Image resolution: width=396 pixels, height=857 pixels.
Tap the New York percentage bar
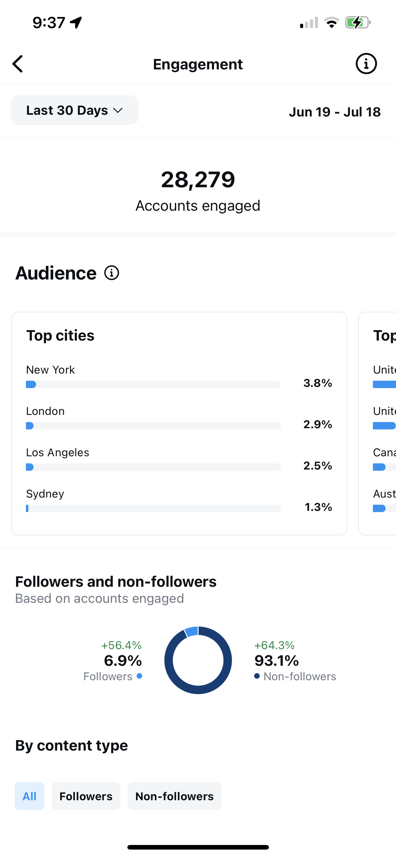pos(153,384)
